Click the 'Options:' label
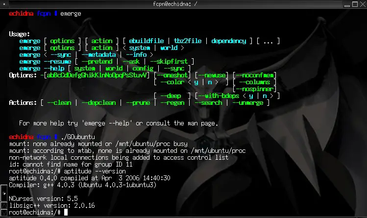The width and height of the screenshot is (367, 218). (x=23, y=75)
